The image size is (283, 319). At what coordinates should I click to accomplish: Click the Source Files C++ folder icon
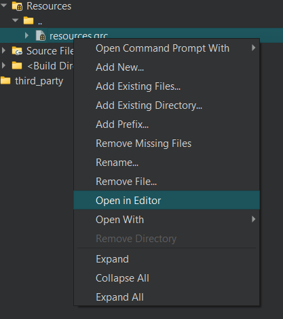pos(17,51)
